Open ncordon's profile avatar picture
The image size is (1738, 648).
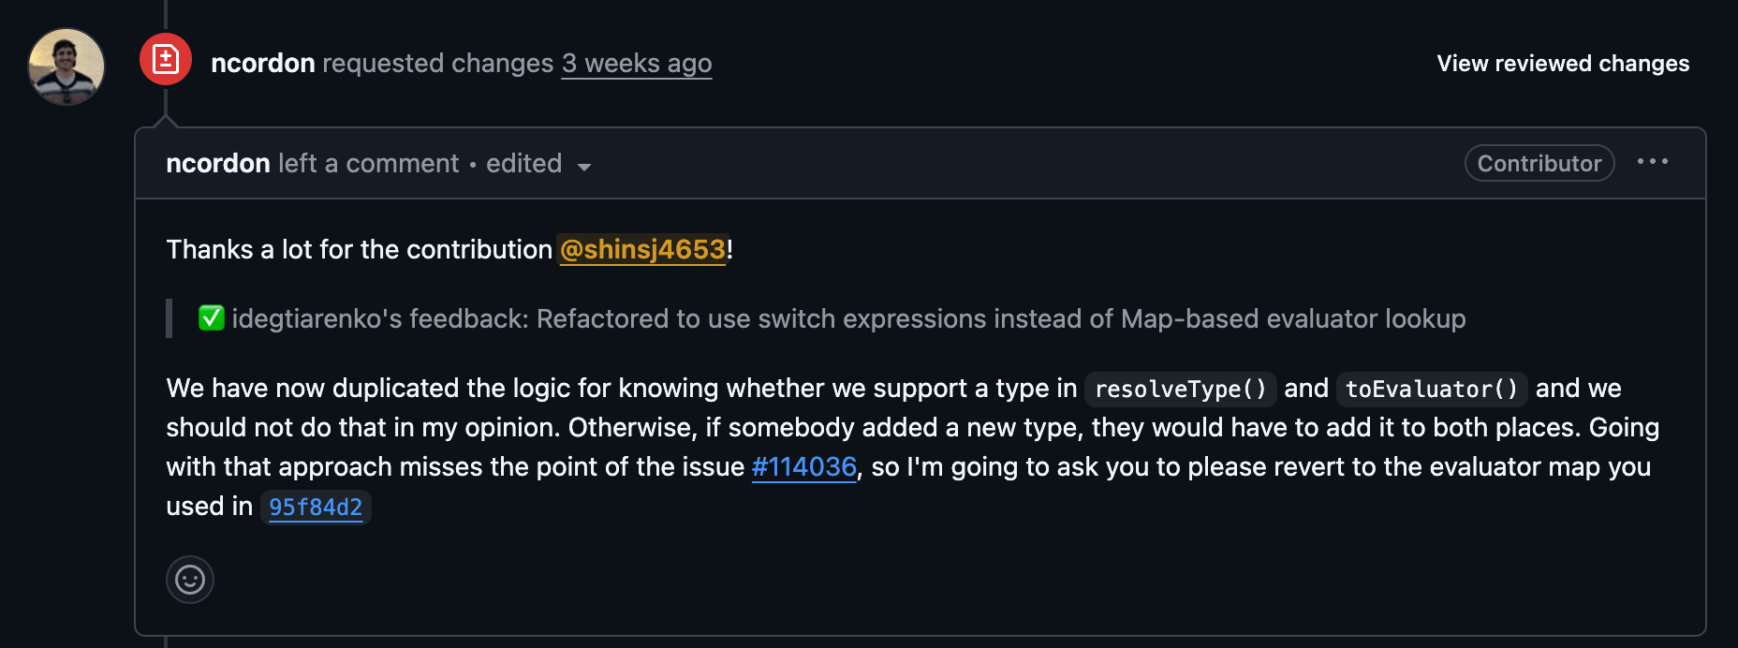[66, 66]
